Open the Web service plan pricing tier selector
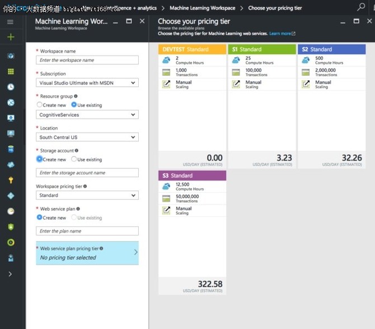 87,253
